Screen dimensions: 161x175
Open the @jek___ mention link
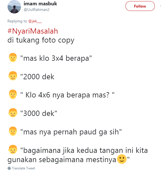[x=35, y=21]
